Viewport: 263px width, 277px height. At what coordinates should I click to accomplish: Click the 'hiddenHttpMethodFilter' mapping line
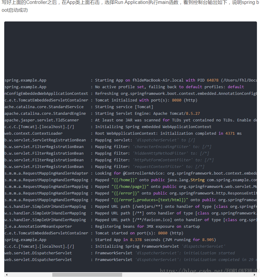152,153
